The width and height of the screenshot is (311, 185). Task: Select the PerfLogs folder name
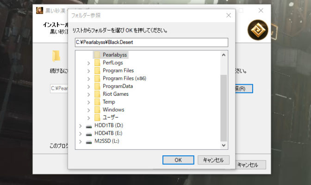click(112, 62)
